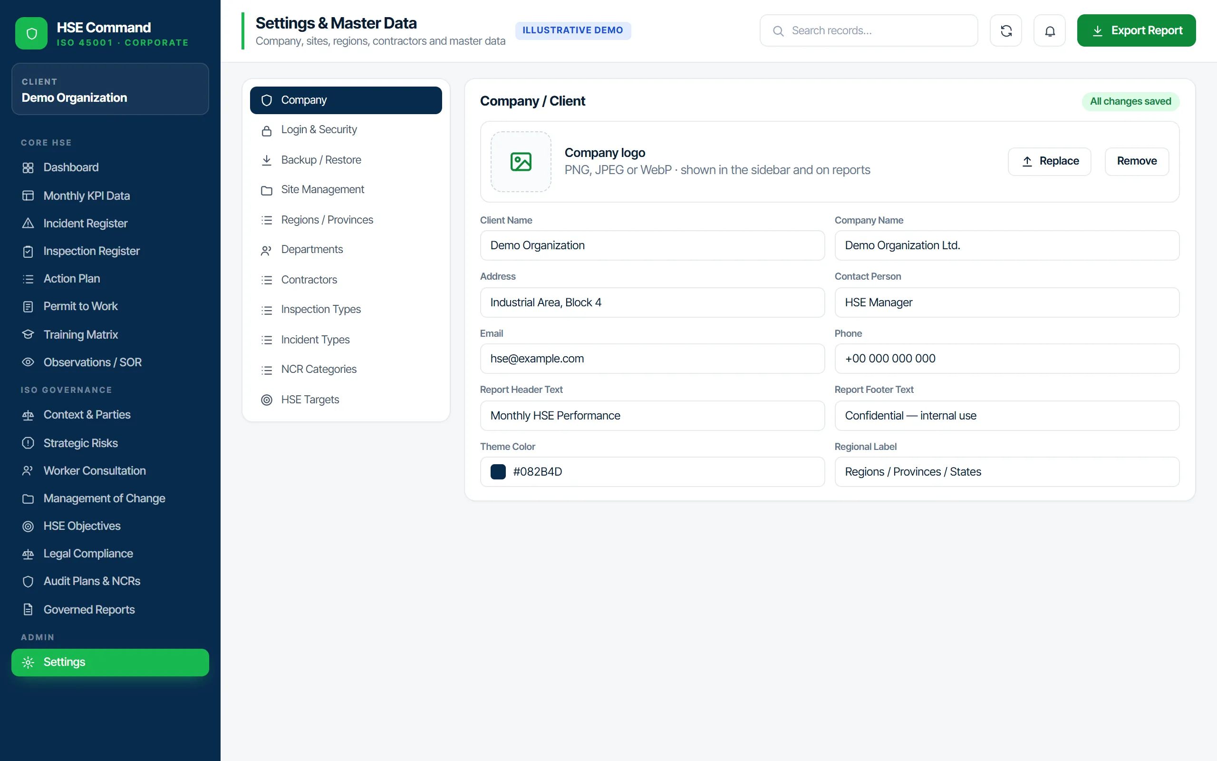Click the ILLUSTRATIVE DEMO badge
1217x761 pixels.
[x=573, y=31]
